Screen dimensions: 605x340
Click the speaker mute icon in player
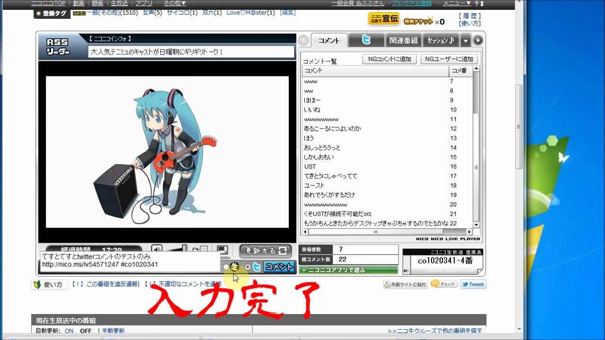157,249
